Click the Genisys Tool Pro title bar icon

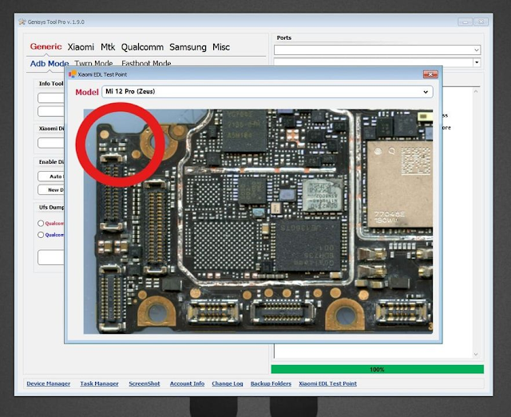tap(22, 22)
